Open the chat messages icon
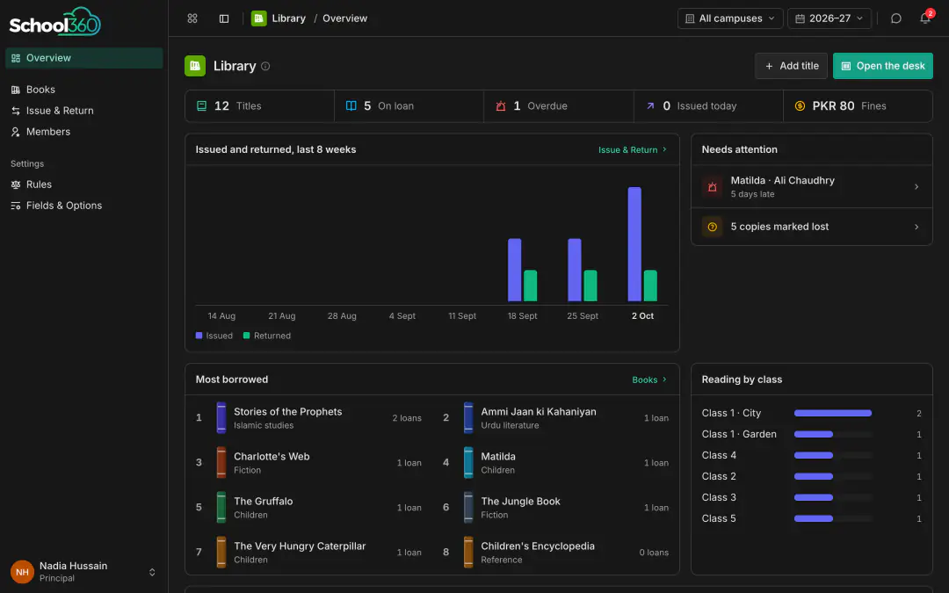The image size is (949, 593). click(x=896, y=18)
